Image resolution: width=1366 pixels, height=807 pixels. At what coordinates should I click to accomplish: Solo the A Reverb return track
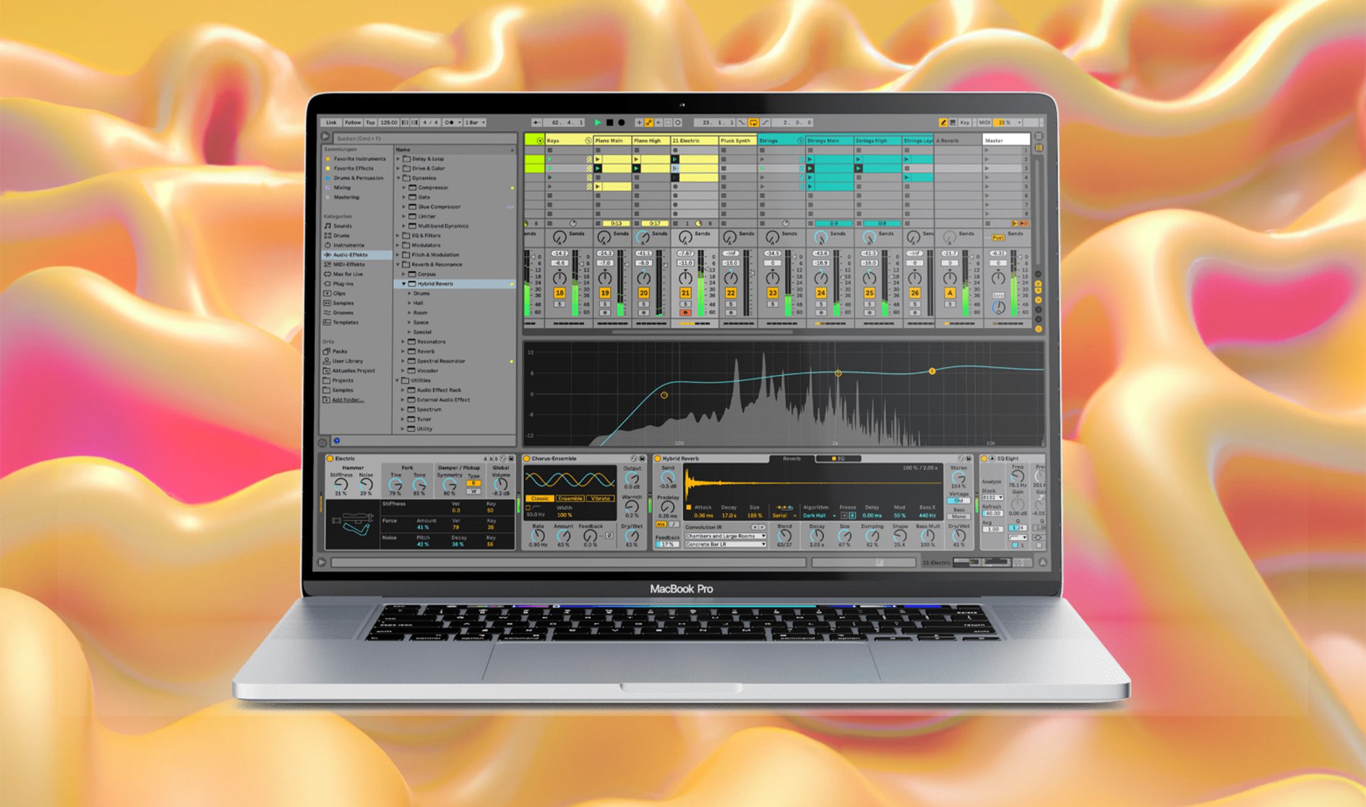(949, 304)
